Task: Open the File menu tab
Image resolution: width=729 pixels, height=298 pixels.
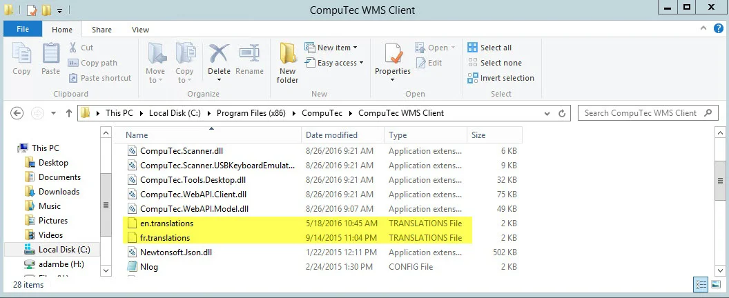Action: tap(22, 30)
